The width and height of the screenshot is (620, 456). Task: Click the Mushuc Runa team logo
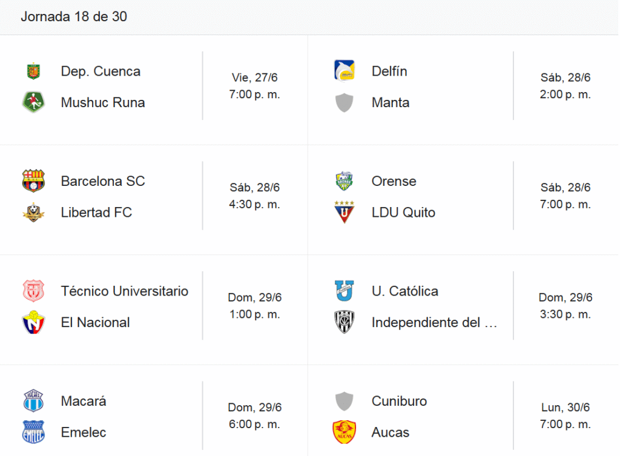coord(34,102)
